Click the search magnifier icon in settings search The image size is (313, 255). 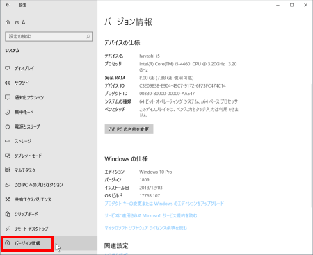(88, 36)
